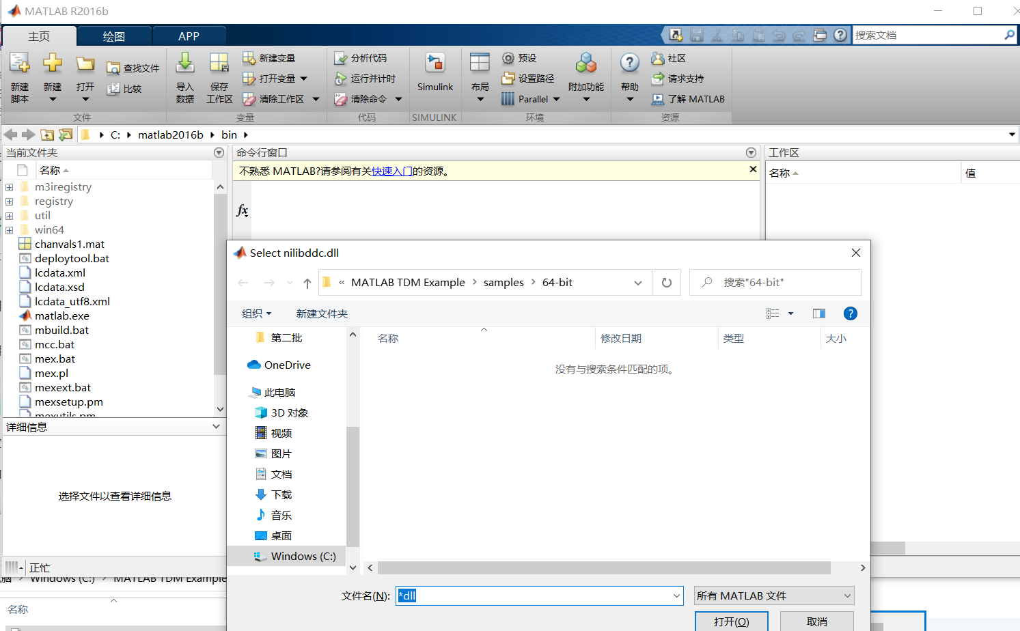Screen dimensions: 1020x631
Task: Click the 打开(O) button
Action: [732, 621]
